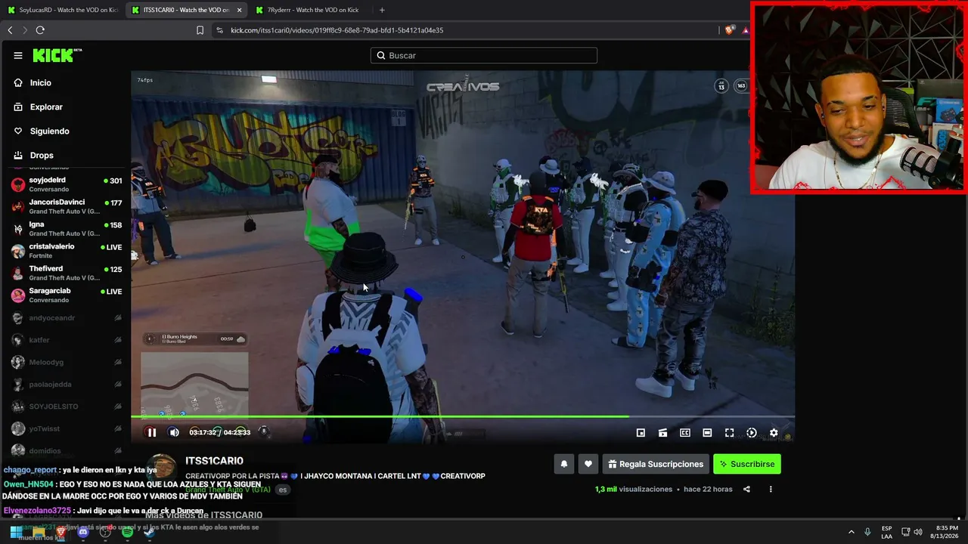Open Saragarciab channel in sidebar
The width and height of the screenshot is (968, 544).
(x=65, y=295)
